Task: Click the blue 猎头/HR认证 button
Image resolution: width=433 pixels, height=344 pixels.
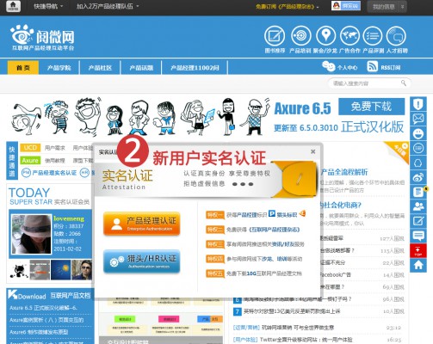Action: tap(142, 261)
